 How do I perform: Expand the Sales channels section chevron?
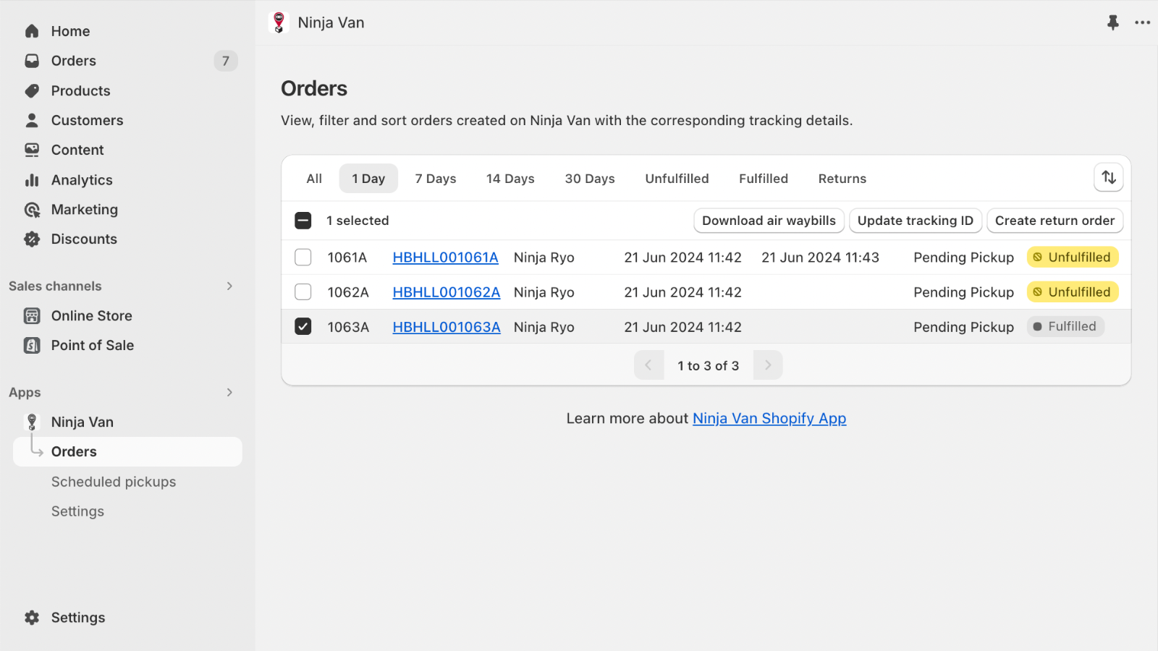click(229, 286)
